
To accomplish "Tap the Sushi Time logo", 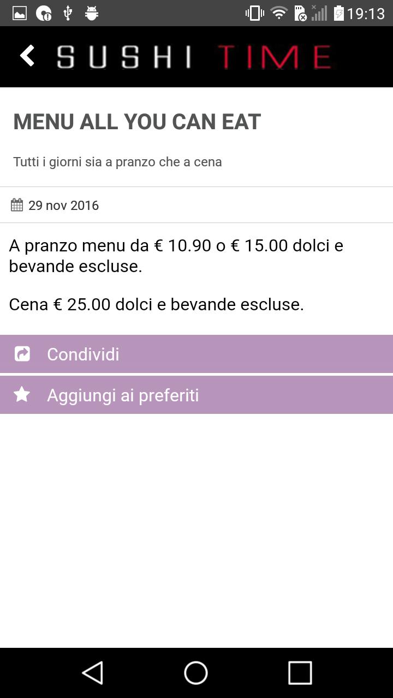I will click(x=194, y=57).
